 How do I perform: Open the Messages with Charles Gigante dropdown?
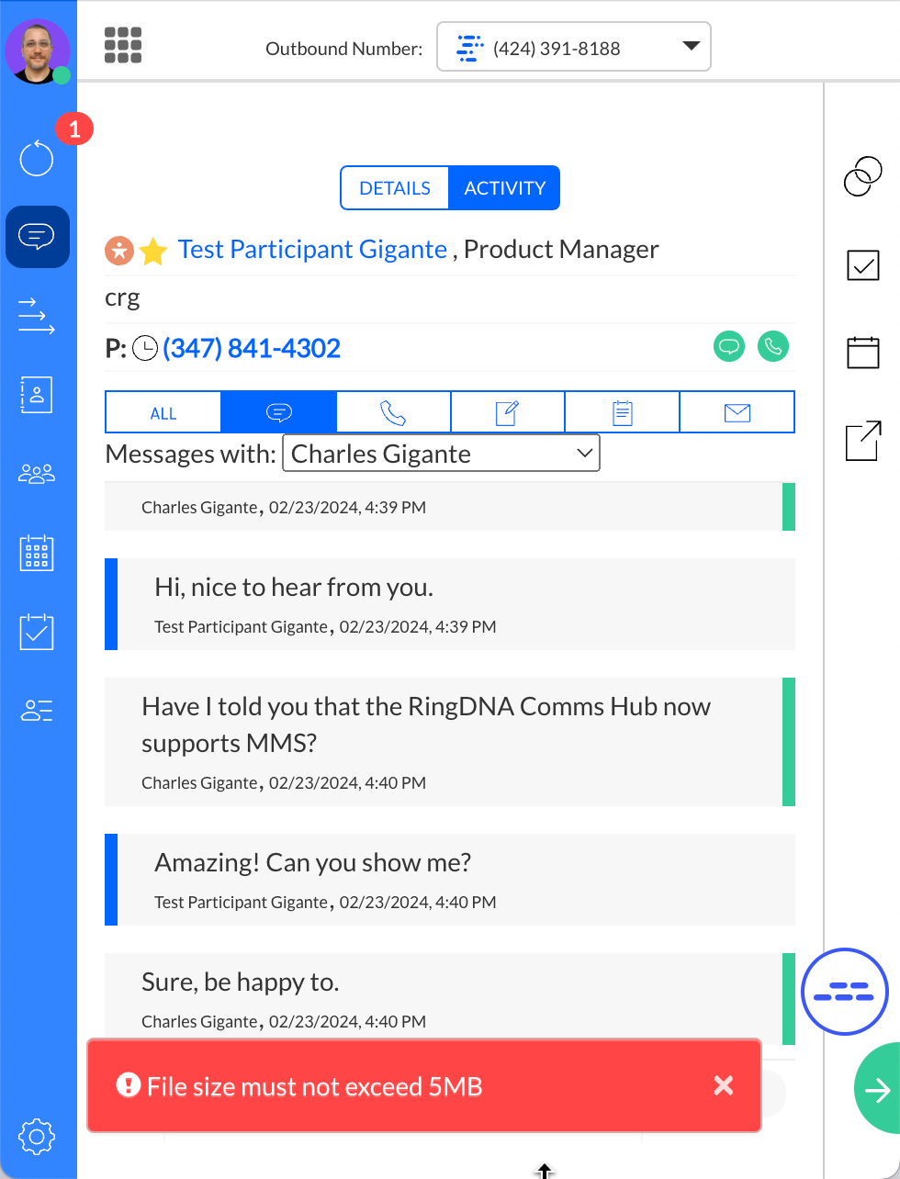click(x=441, y=454)
